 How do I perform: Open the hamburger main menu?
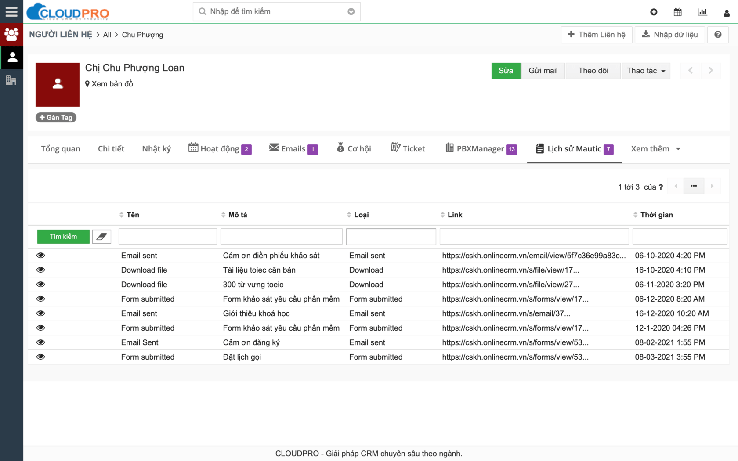pyautogui.click(x=11, y=12)
